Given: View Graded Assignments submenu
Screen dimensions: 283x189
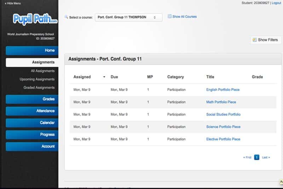Looking at the screenshot, I should (39, 88).
